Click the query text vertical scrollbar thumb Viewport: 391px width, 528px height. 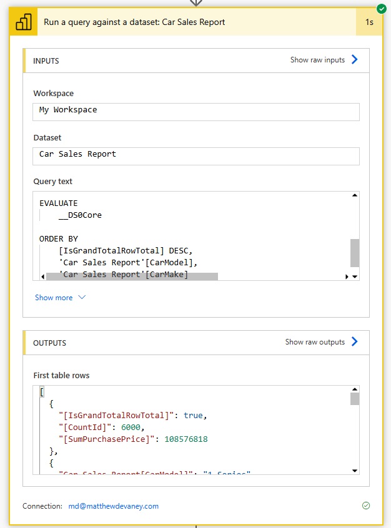355,253
